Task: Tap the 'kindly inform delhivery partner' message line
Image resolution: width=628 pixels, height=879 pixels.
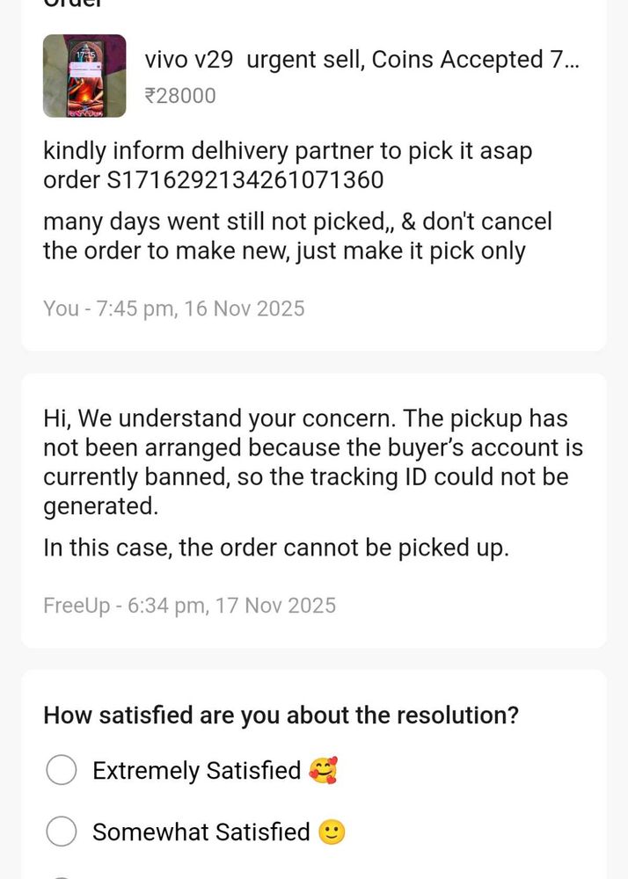Action: point(287,151)
